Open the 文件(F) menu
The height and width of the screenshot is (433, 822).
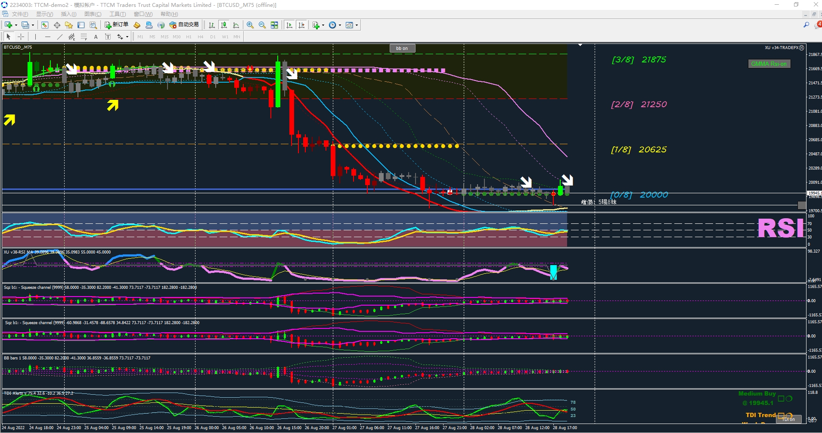(20, 14)
